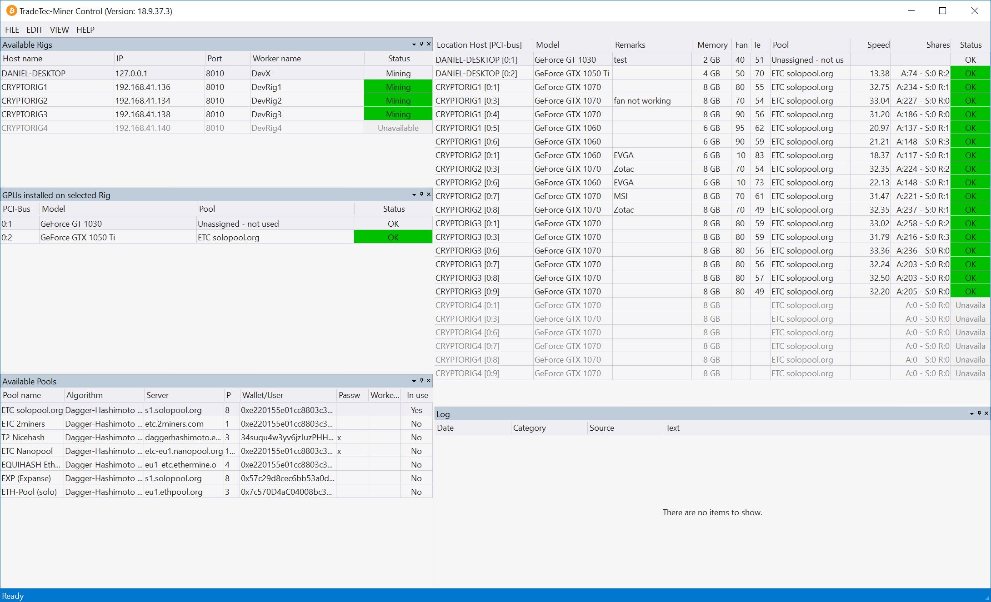Open the HELP menu

(x=85, y=30)
